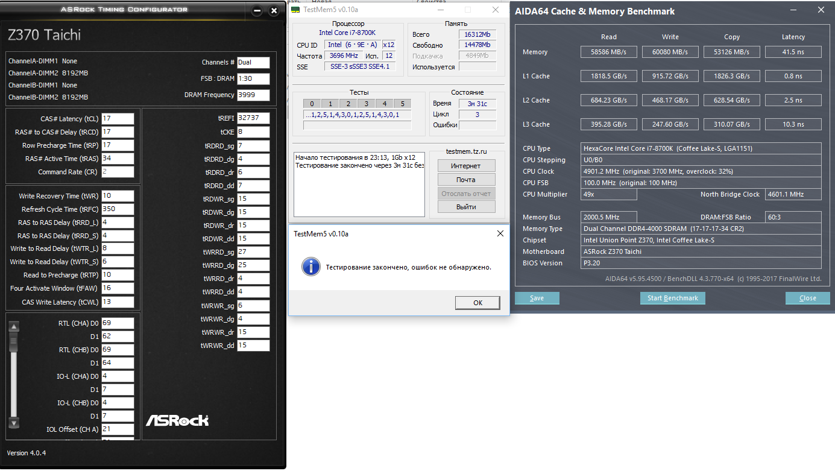Click the scroll-down arrow in the RTL panel
Image resolution: width=835 pixels, height=471 pixels.
point(14,423)
